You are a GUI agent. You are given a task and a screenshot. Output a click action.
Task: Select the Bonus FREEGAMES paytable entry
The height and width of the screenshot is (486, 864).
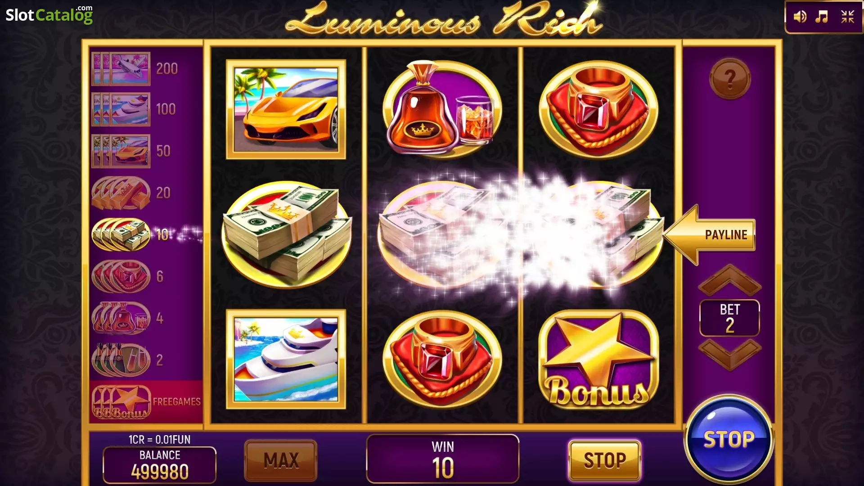146,402
